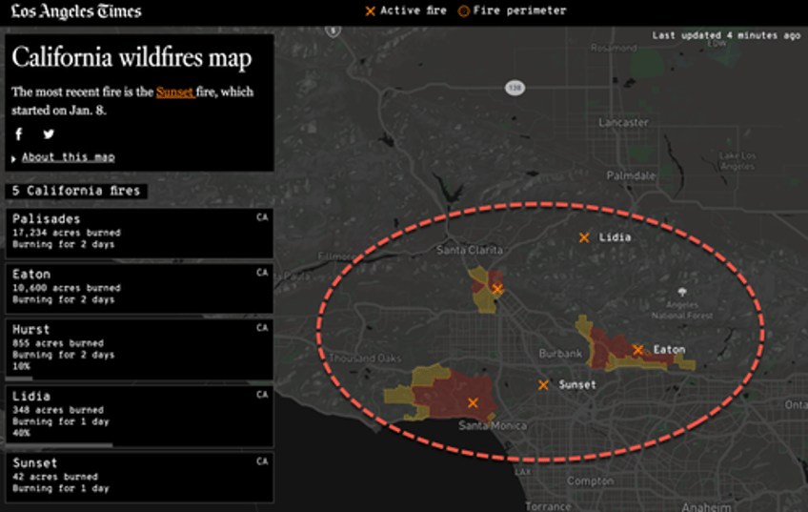Click 'Last updated 4 minutes ago' text
The image size is (808, 512).
point(726,35)
